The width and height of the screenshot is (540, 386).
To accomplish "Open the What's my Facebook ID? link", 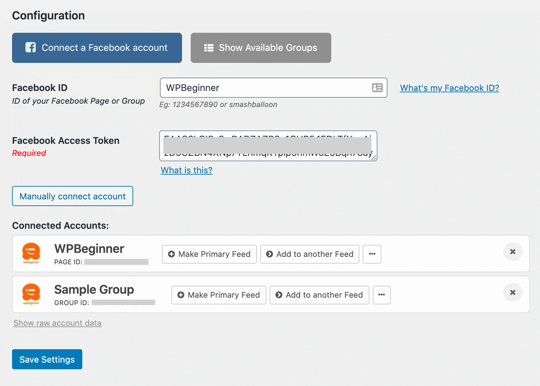I will coord(449,88).
